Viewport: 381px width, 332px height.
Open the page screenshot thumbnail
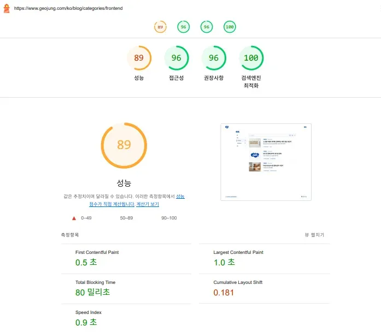point(266,162)
